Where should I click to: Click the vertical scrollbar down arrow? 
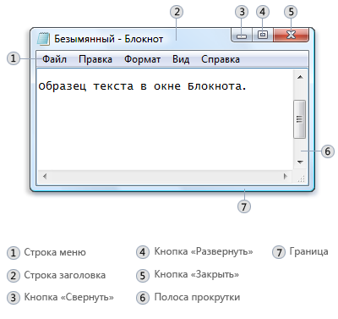pos(300,162)
